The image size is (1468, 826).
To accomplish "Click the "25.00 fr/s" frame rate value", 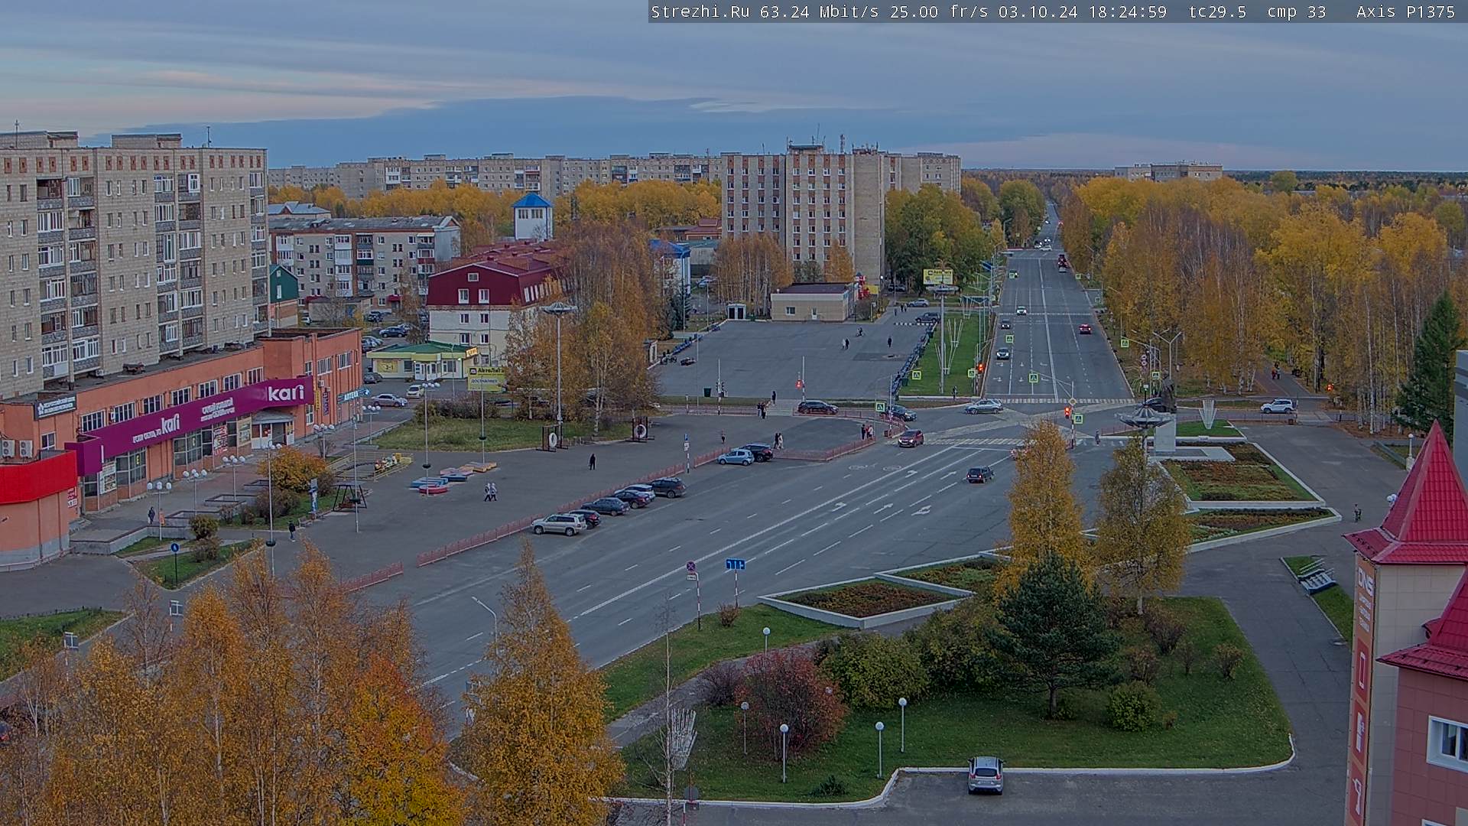I will (x=939, y=11).
